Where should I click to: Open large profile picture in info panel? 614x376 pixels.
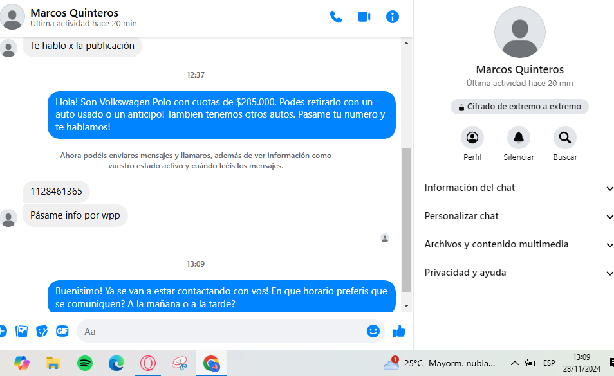coord(519,32)
